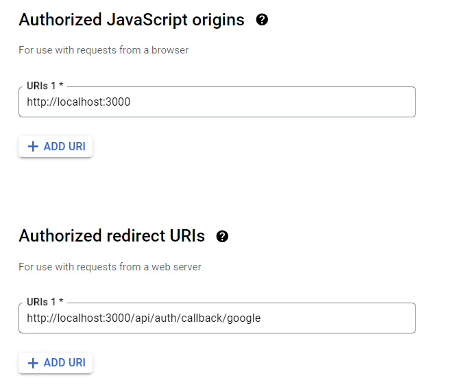The width and height of the screenshot is (460, 387).
Task: Click 'For use with requests from a web server'
Action: [110, 267]
